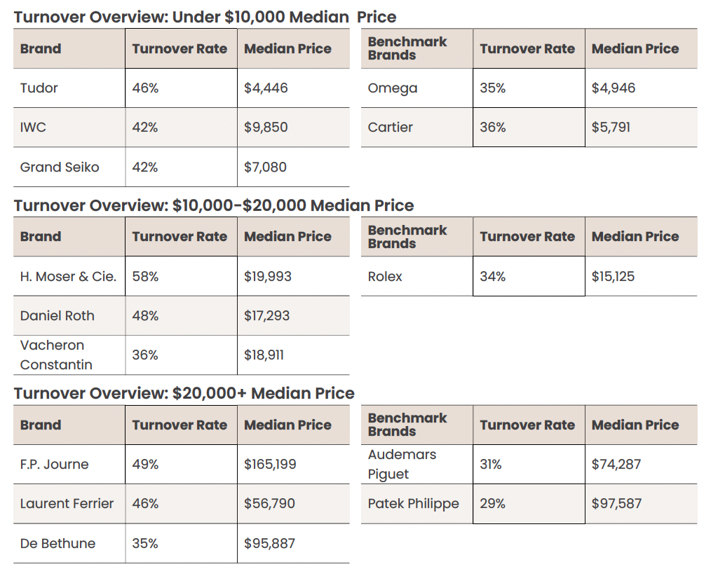
Task: Click Rolex benchmark brand cell
Action: point(385,277)
